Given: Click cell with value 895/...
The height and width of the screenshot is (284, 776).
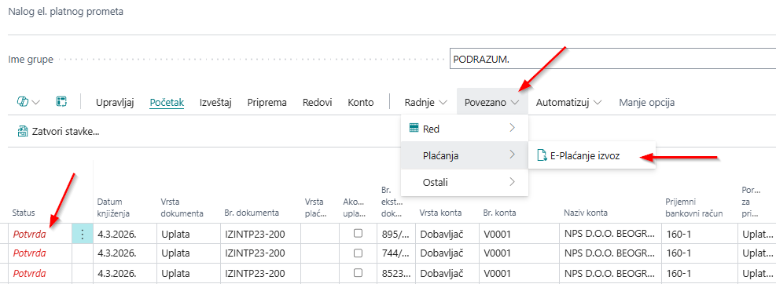Looking at the screenshot, I should tap(396, 234).
